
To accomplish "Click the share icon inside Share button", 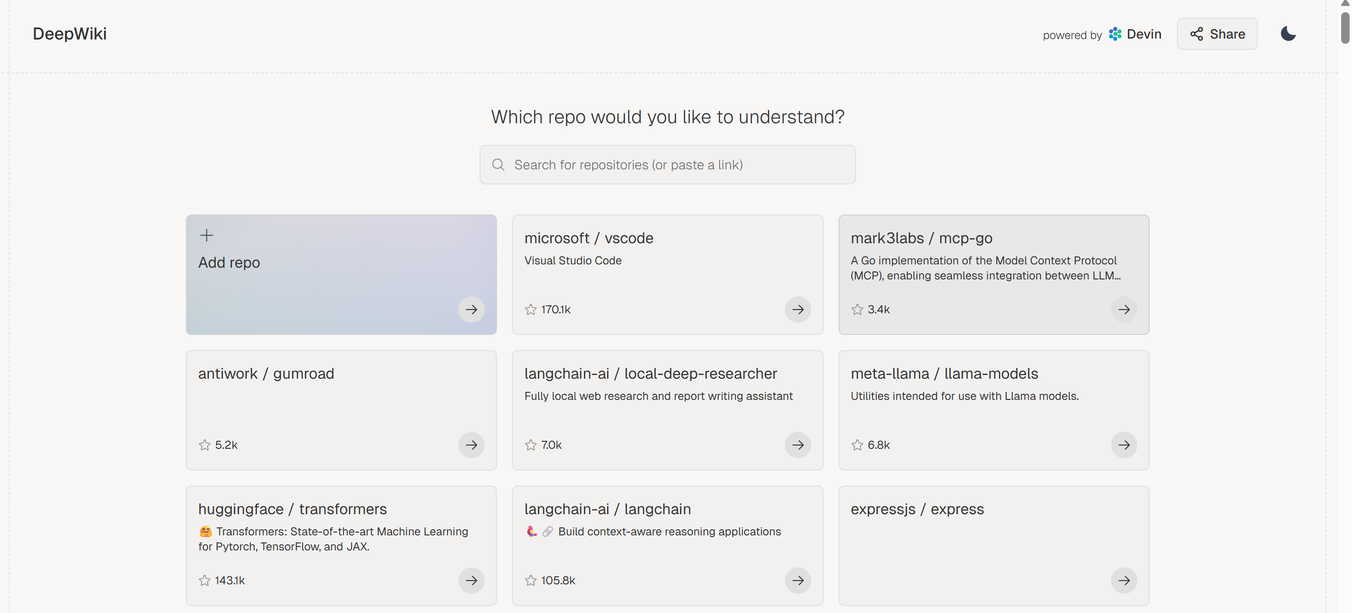I will [x=1196, y=34].
